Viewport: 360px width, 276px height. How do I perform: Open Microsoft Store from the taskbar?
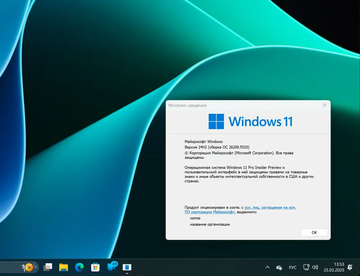[x=95, y=267]
